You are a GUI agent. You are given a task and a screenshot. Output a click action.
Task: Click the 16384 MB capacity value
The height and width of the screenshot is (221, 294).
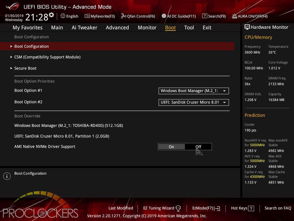coord(276,100)
